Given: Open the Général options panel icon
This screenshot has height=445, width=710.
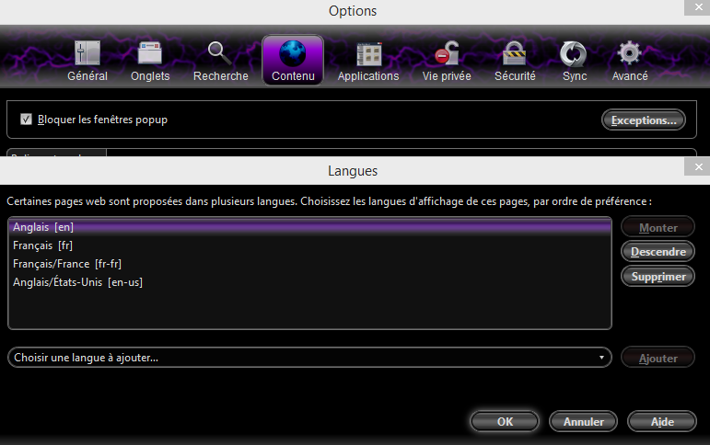Looking at the screenshot, I should pyautogui.click(x=87, y=54).
